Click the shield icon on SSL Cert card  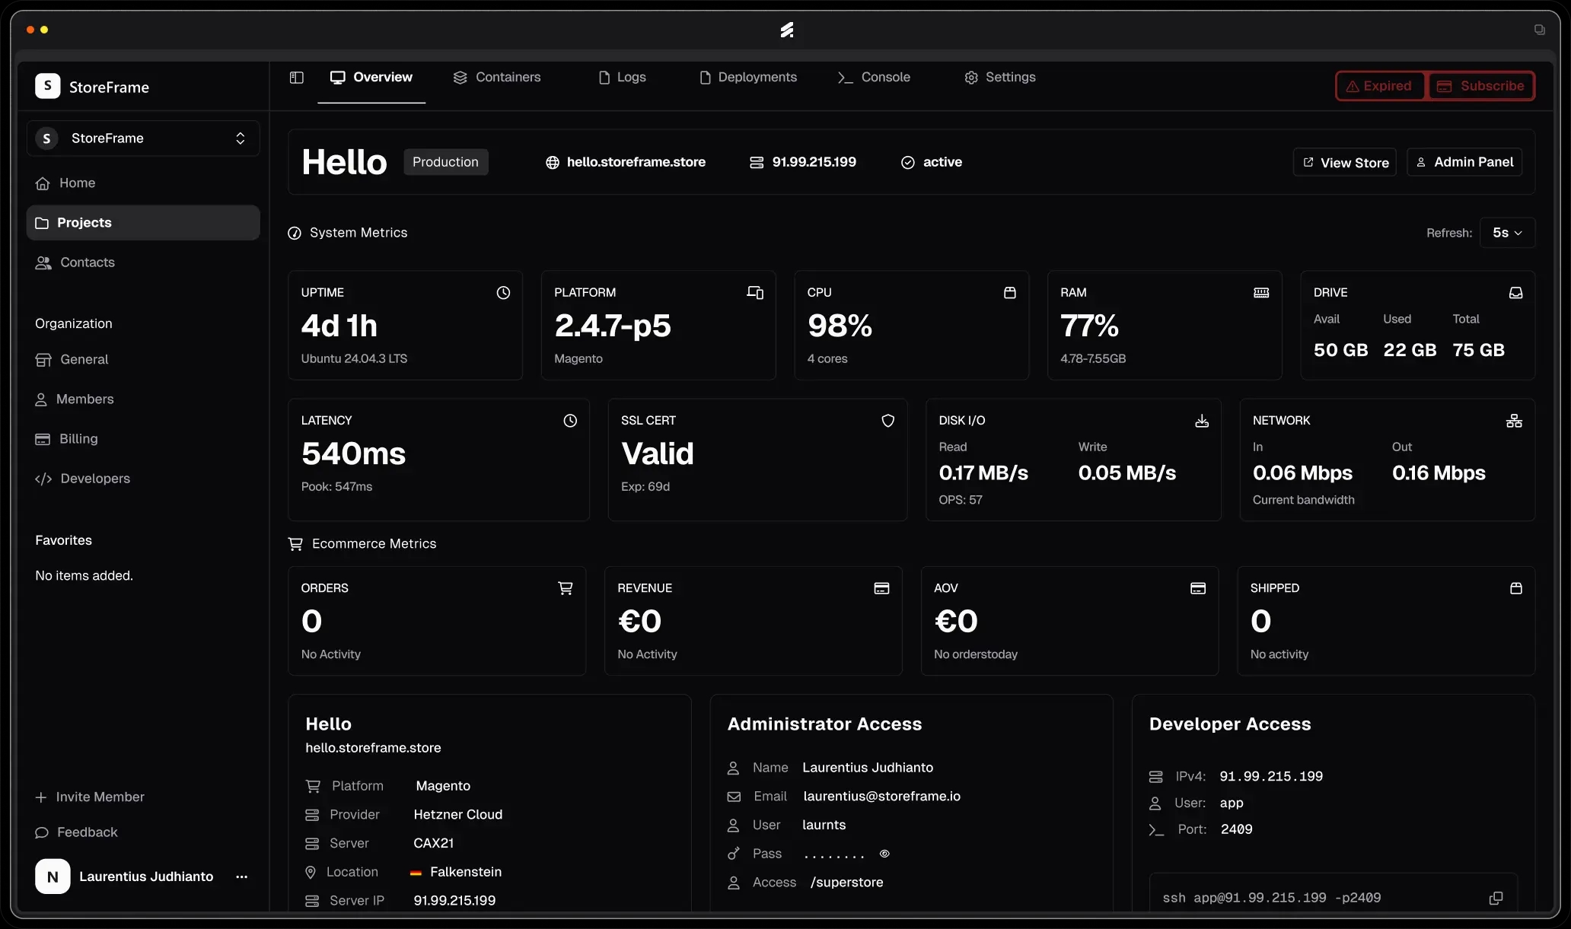tap(887, 420)
